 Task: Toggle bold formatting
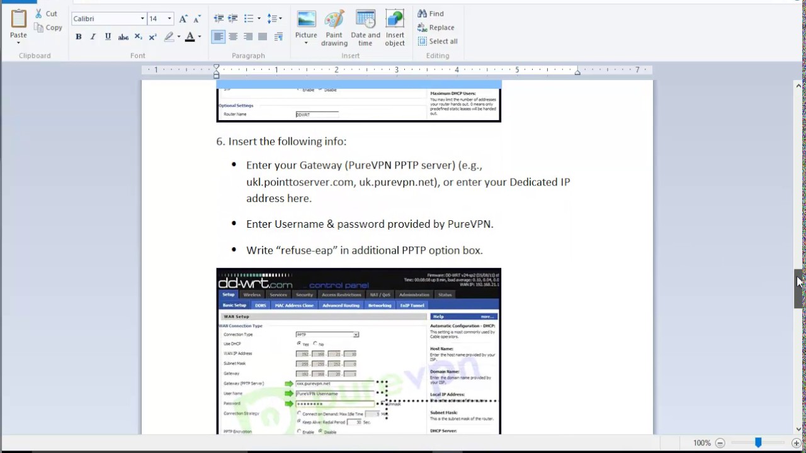point(79,37)
